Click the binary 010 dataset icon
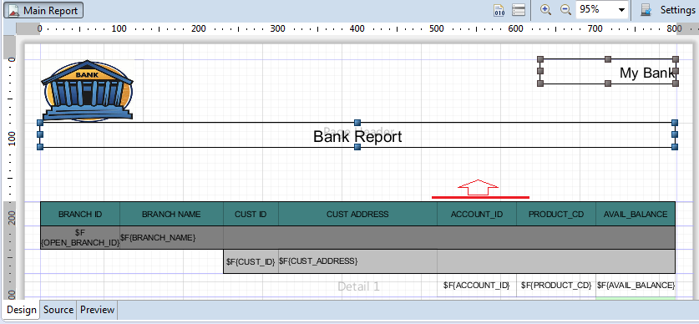The width and height of the screenshot is (699, 324). tap(499, 10)
